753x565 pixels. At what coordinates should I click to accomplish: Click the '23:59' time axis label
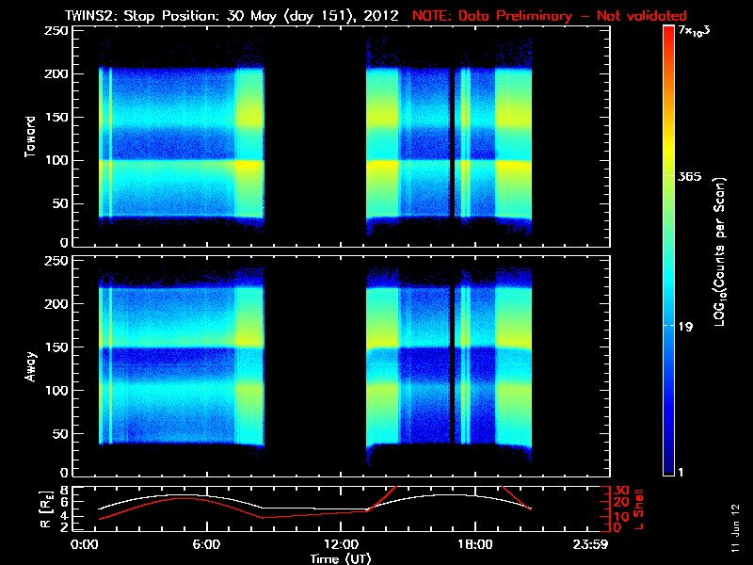(x=590, y=545)
